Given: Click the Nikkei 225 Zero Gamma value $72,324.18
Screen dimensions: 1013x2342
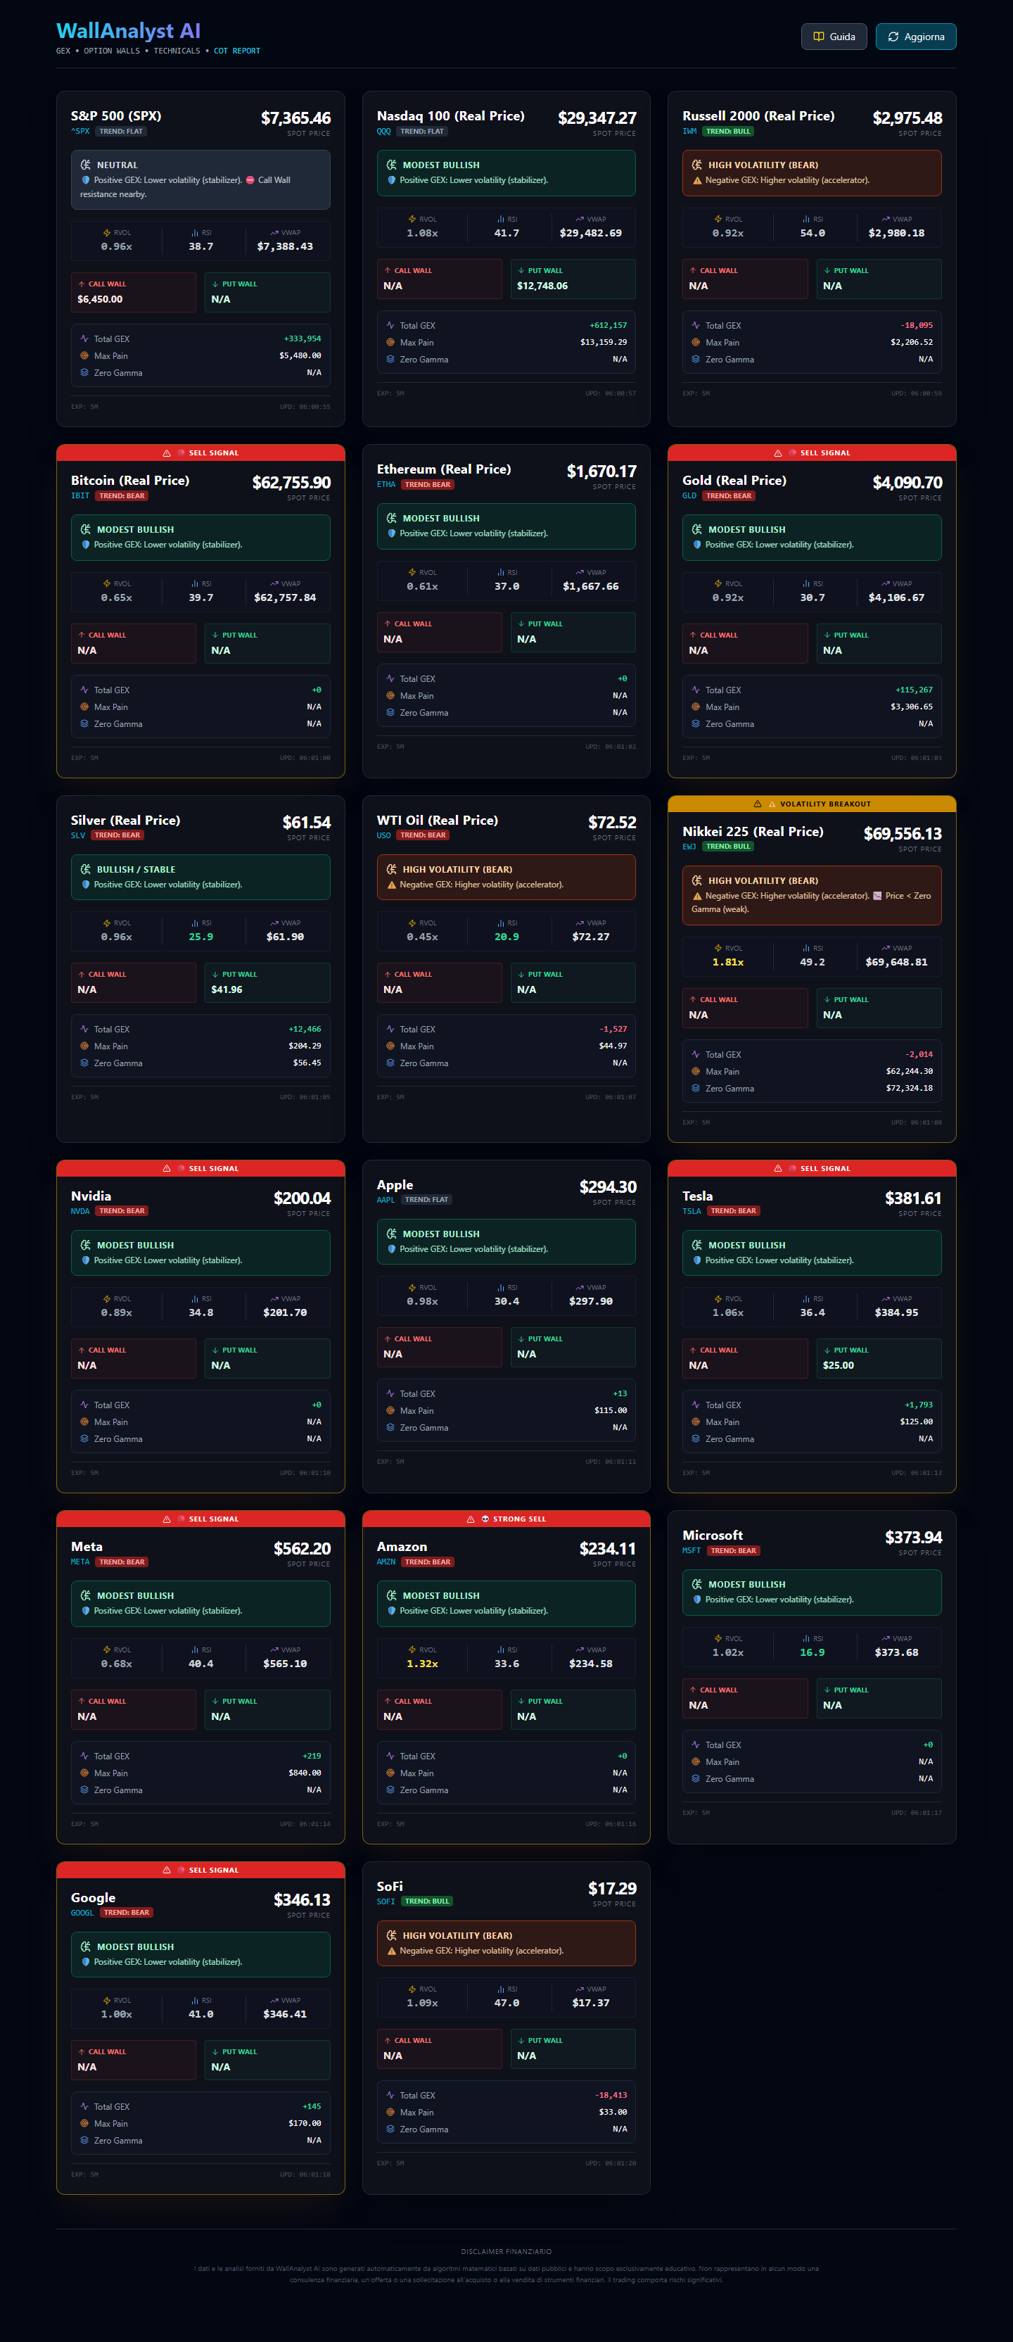Looking at the screenshot, I should (910, 1088).
